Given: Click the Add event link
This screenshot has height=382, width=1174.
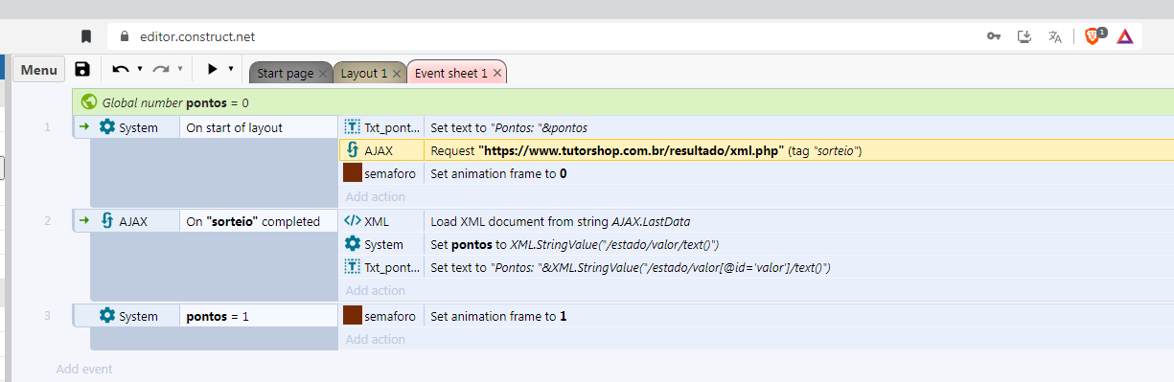Looking at the screenshot, I should [84, 369].
